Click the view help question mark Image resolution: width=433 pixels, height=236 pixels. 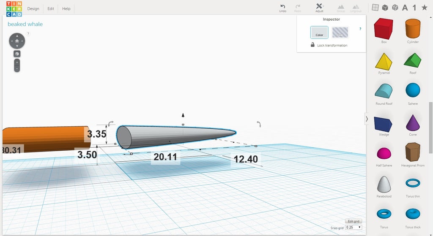pyautogui.click(x=28, y=34)
